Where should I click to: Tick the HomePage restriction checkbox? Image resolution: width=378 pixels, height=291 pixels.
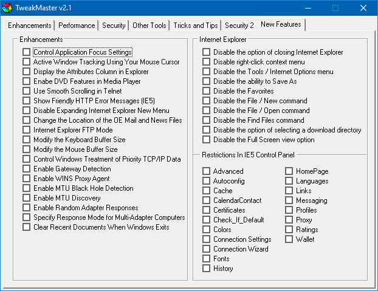coord(289,171)
